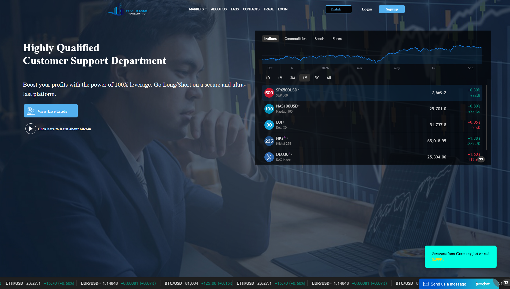The width and height of the screenshot is (510, 289).
Task: Click LOGIN in the top navigation menu
Action: pyautogui.click(x=283, y=9)
